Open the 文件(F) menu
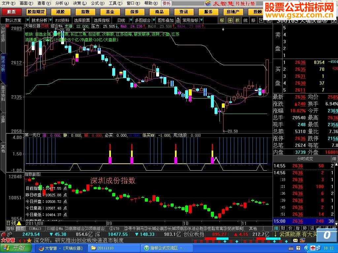338x253 pixels. 8,3
